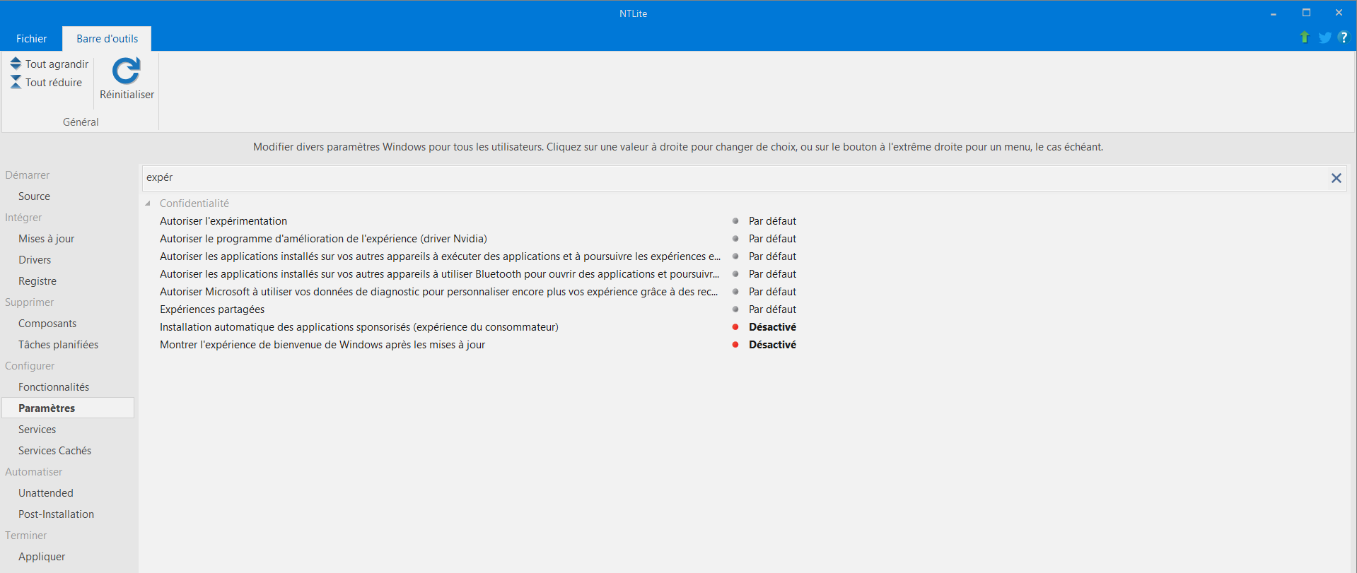Go to the Composants page
The image size is (1357, 573).
[x=47, y=324]
